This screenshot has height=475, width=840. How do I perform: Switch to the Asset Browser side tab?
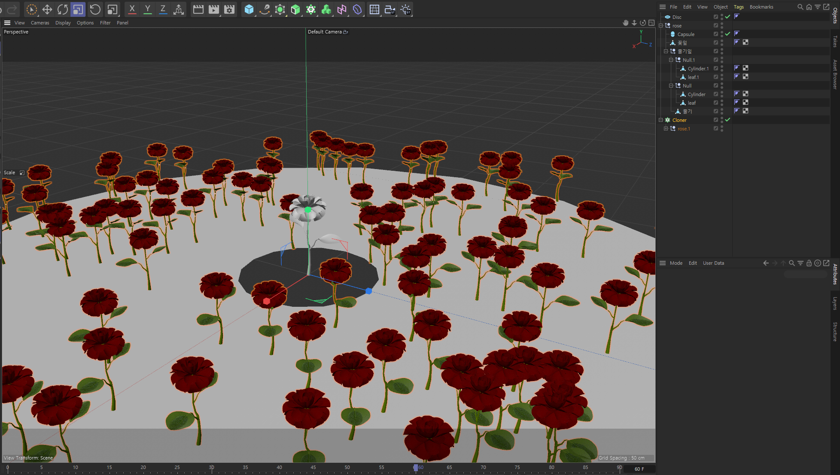(835, 74)
